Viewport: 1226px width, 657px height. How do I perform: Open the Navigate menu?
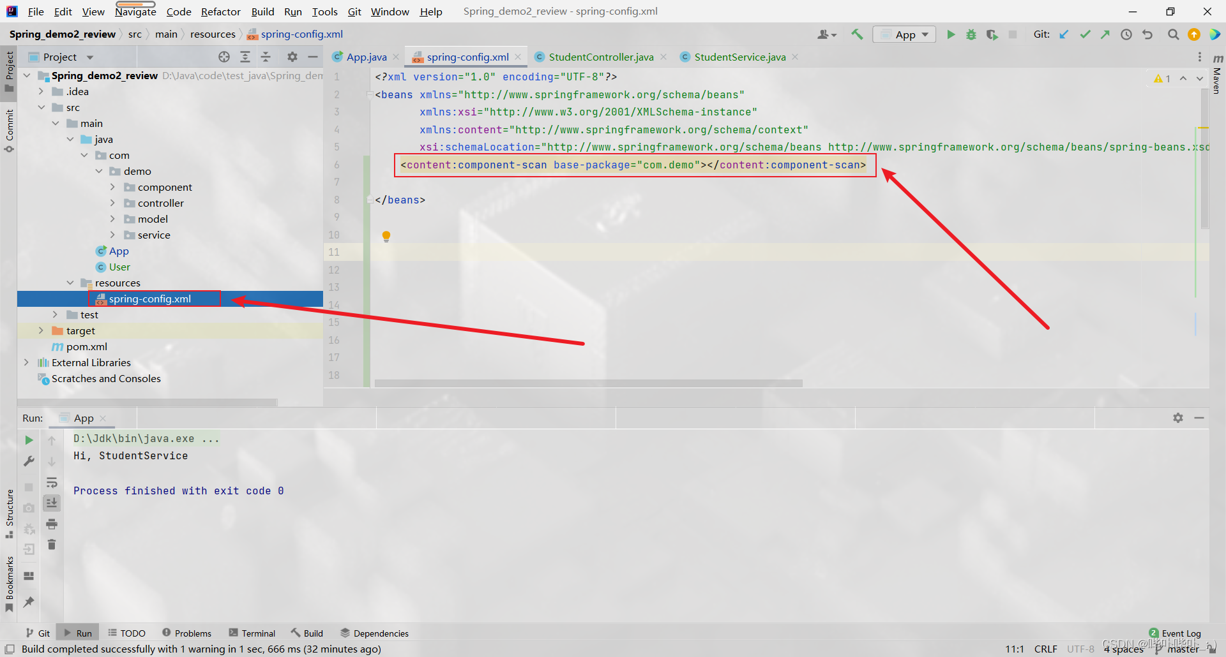tap(135, 11)
